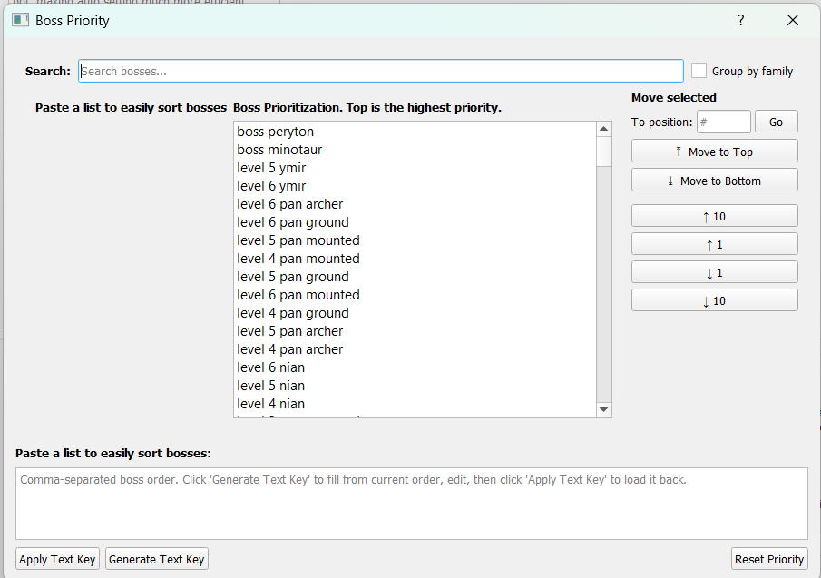Select 'level 6 nian' entry
This screenshot has height=578, width=821.
[x=415, y=367]
